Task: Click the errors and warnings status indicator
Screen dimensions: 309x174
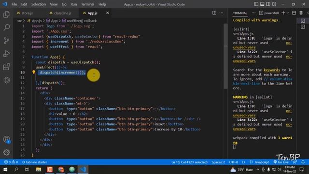Action: coord(11,162)
